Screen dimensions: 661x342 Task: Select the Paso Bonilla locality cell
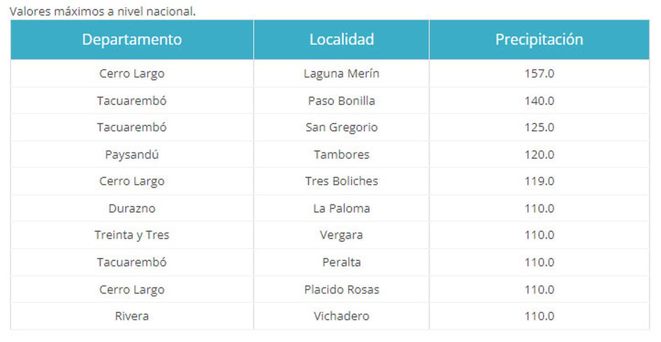click(342, 101)
